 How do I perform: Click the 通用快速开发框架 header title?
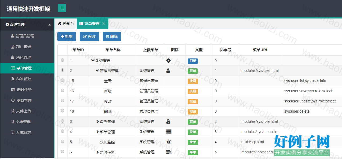click(x=28, y=9)
